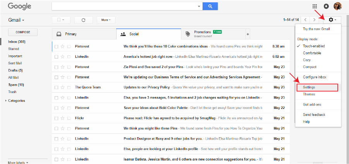Star the Quora Team email
349x164 pixels.
coord(62,87)
